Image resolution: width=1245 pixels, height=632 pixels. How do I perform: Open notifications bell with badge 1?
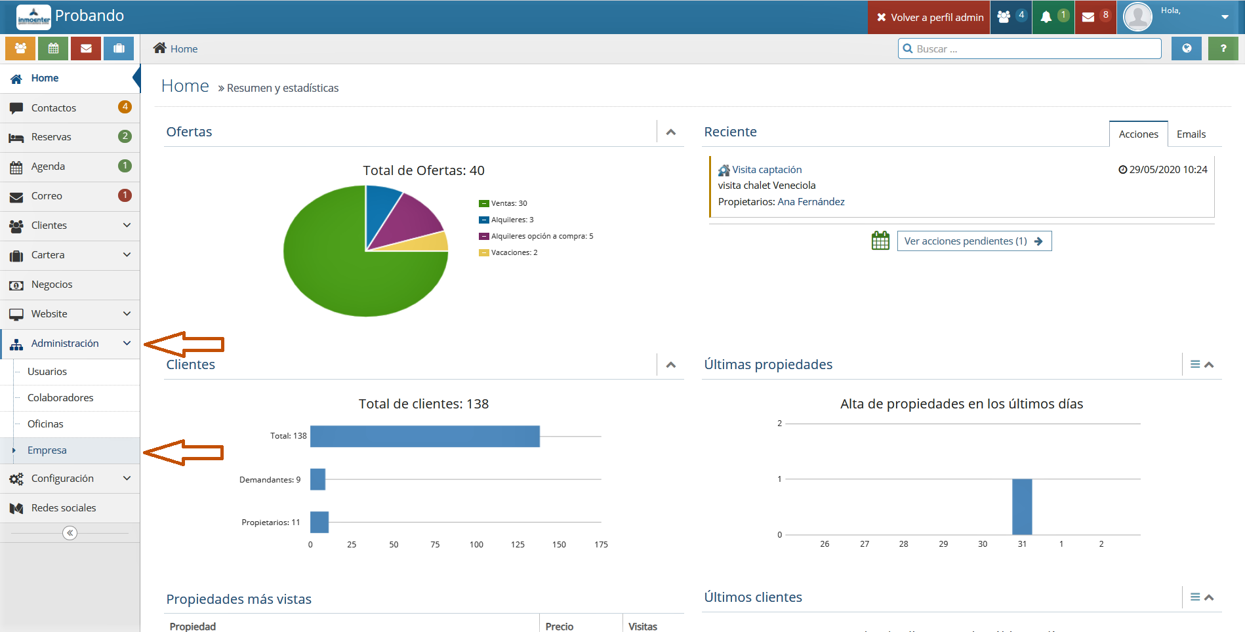tap(1053, 17)
